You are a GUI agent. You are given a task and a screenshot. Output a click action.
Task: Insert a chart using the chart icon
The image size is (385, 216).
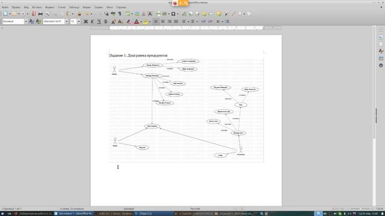144,14
